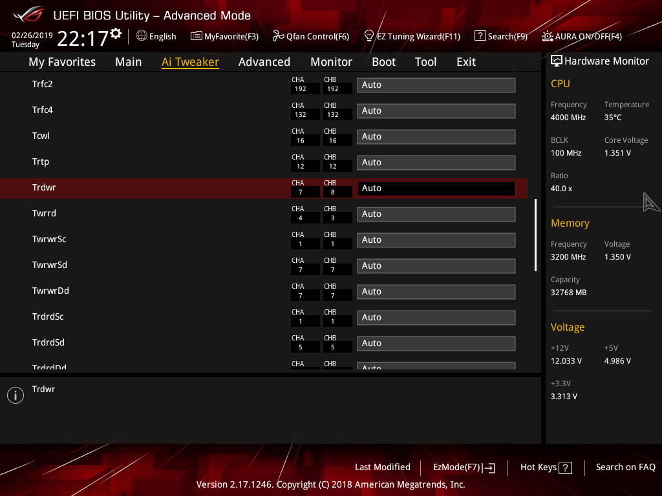This screenshot has height=496, width=662.
Task: Click Last Modified
Action: click(x=383, y=467)
